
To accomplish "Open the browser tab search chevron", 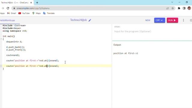I will [x=172, y=2].
